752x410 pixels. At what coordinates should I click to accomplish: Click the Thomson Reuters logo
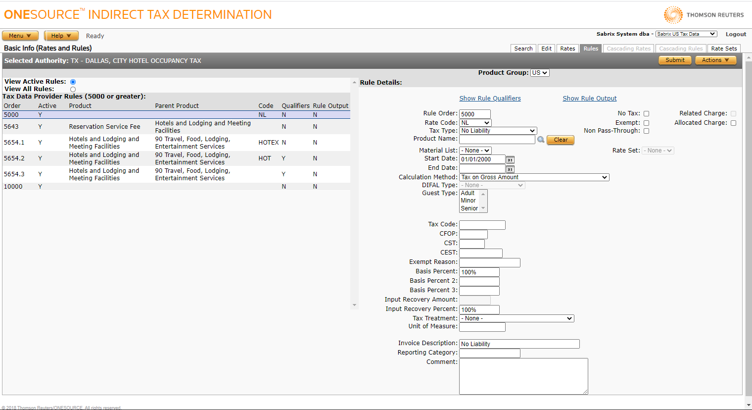click(x=704, y=15)
